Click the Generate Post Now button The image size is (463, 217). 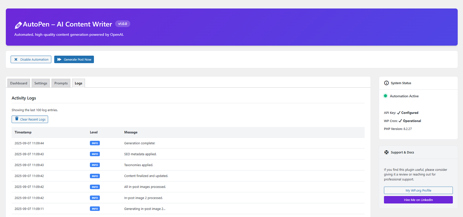[74, 59]
